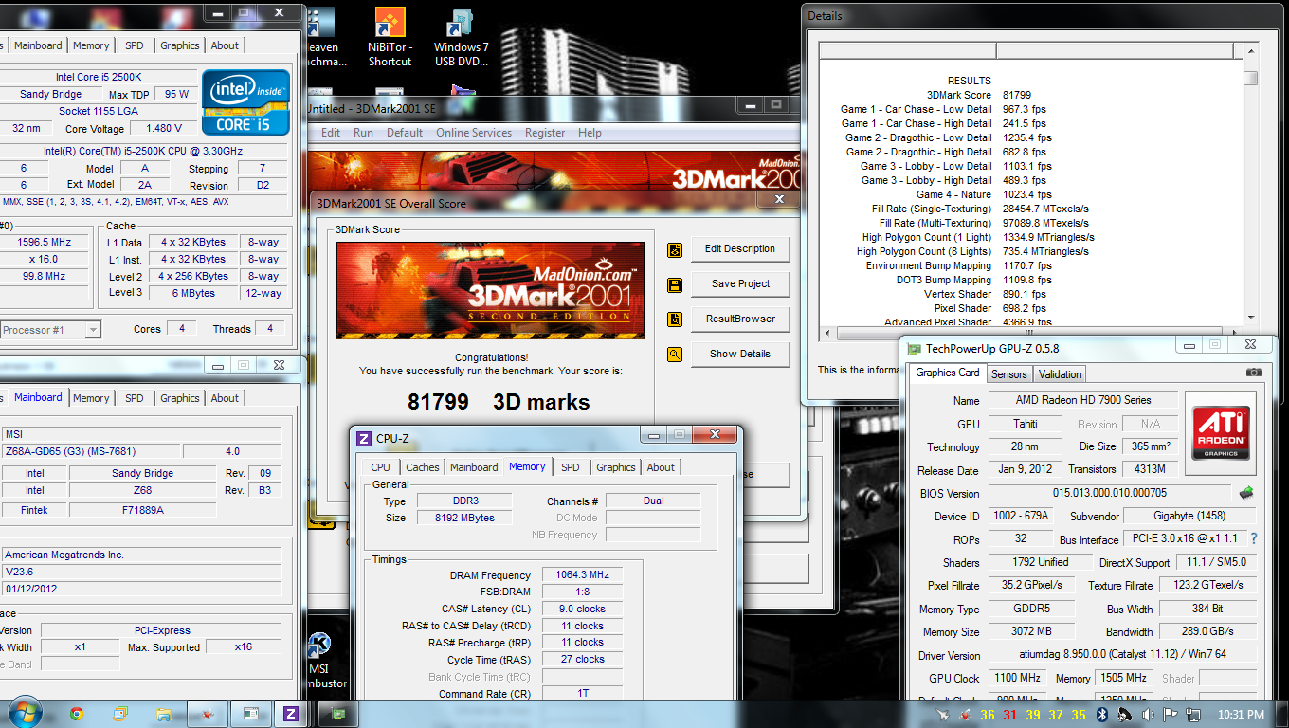This screenshot has width=1289, height=728.
Task: Click the Edit Description button
Action: point(740,249)
